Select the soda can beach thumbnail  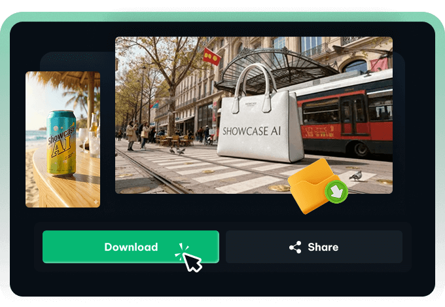(x=63, y=139)
